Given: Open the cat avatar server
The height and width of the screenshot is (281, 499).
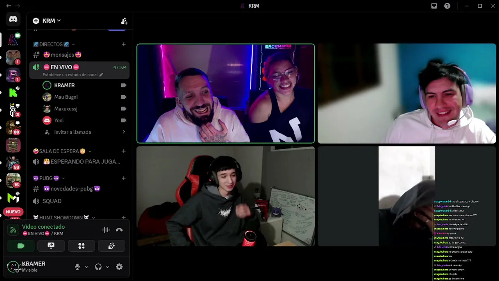Looking at the screenshot, I should click(13, 57).
